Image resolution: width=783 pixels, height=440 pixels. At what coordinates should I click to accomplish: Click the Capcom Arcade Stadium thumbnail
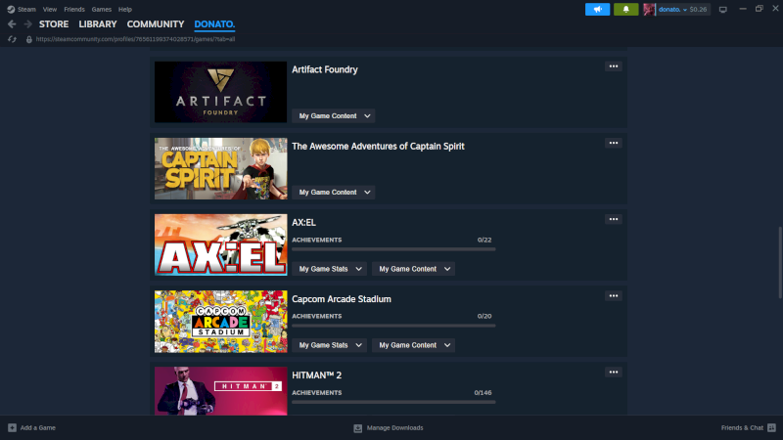pyautogui.click(x=221, y=322)
